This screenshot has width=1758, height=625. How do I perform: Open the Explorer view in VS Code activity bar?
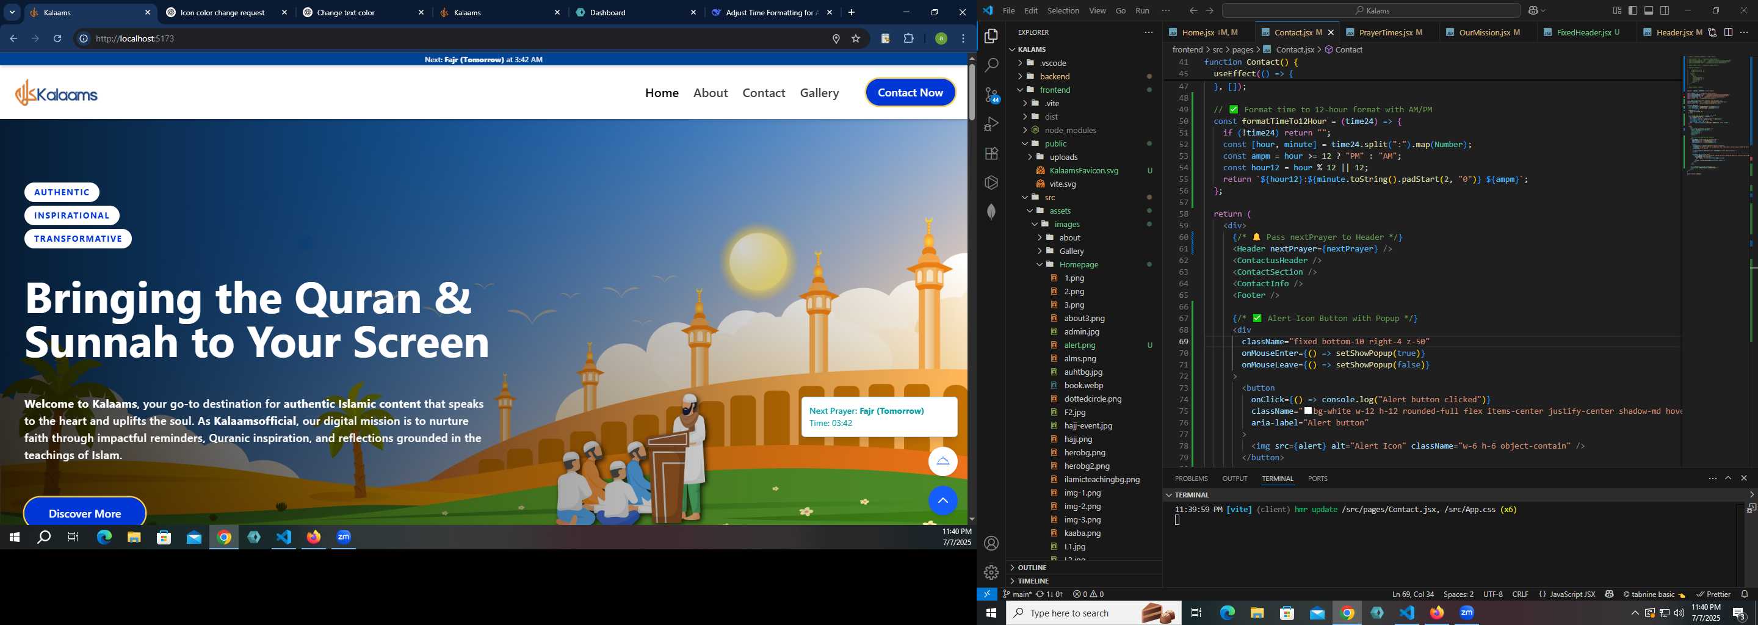click(x=991, y=36)
